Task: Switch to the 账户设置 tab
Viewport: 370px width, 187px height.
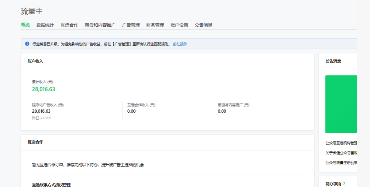Action: (179, 25)
